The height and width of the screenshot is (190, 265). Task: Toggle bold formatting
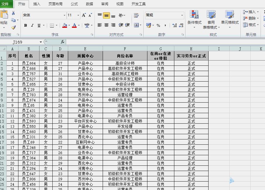(x=25, y=26)
